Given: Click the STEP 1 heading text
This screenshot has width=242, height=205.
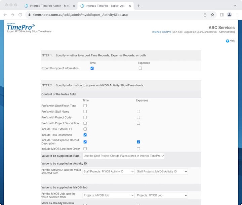Looking at the screenshot, I should pyautogui.click(x=94, y=55).
